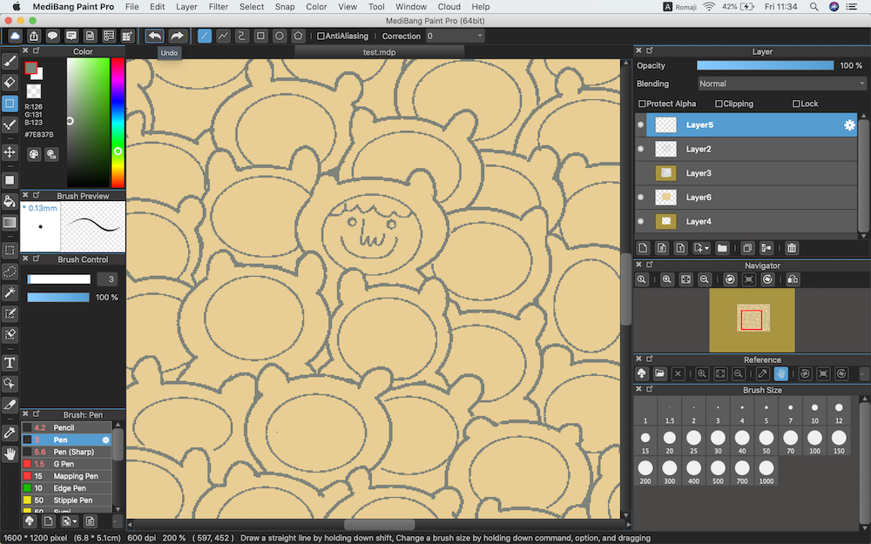The height and width of the screenshot is (544, 871).
Task: Enable the Clipping checkbox
Action: [x=719, y=104]
